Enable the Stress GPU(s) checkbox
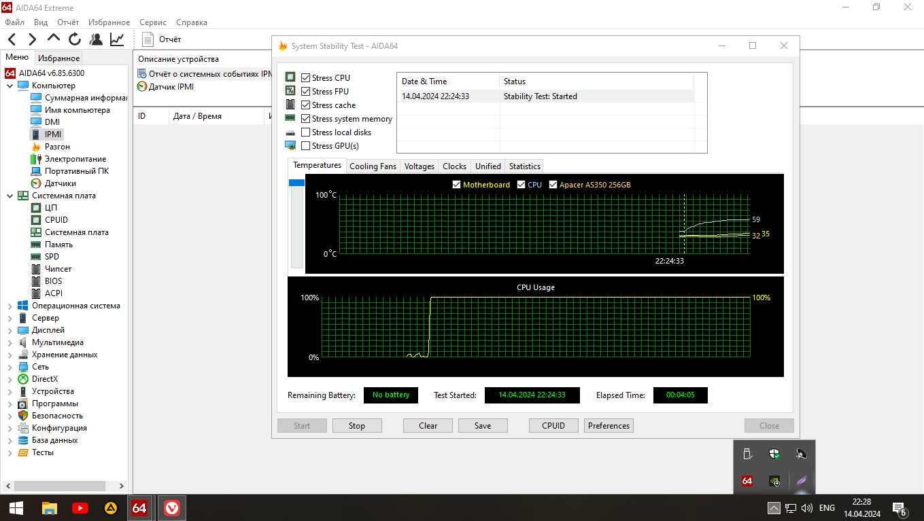 [306, 146]
